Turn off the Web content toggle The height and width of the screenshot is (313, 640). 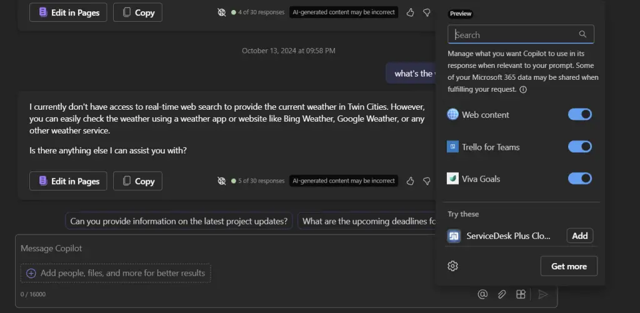pyautogui.click(x=579, y=115)
